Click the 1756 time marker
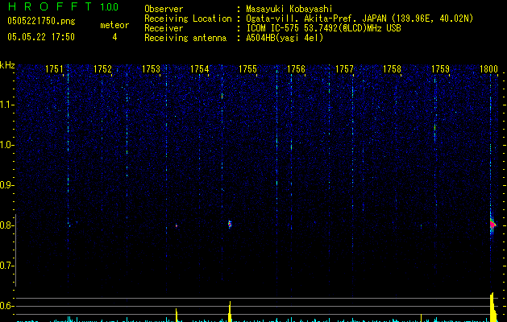The width and height of the screenshot is (507, 322). coord(296,69)
